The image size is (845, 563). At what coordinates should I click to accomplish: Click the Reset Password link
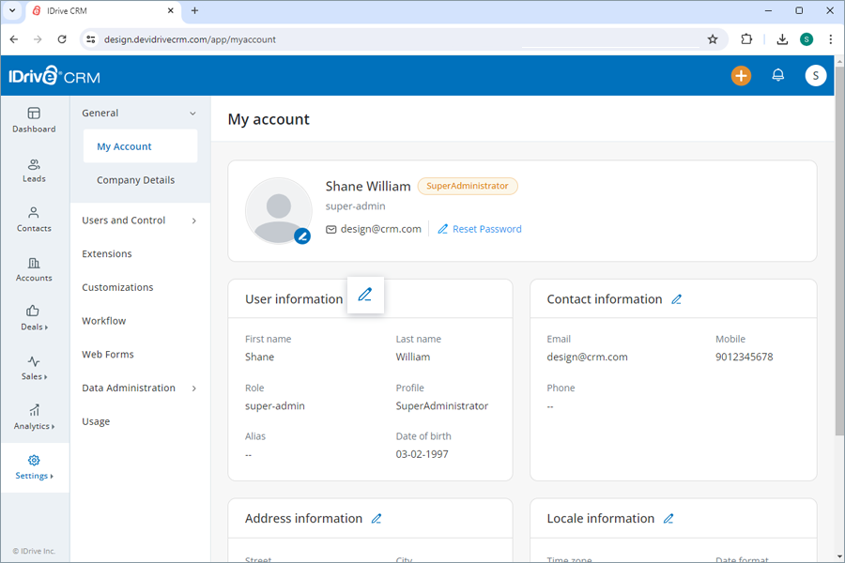point(486,228)
